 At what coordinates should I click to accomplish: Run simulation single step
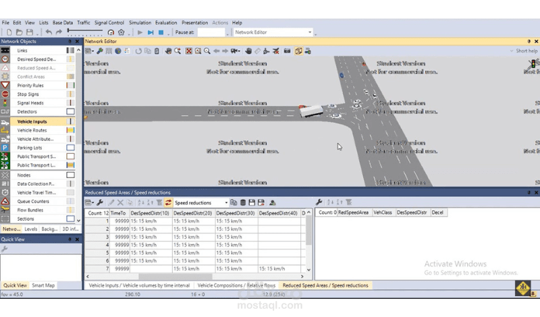pyautogui.click(x=151, y=32)
